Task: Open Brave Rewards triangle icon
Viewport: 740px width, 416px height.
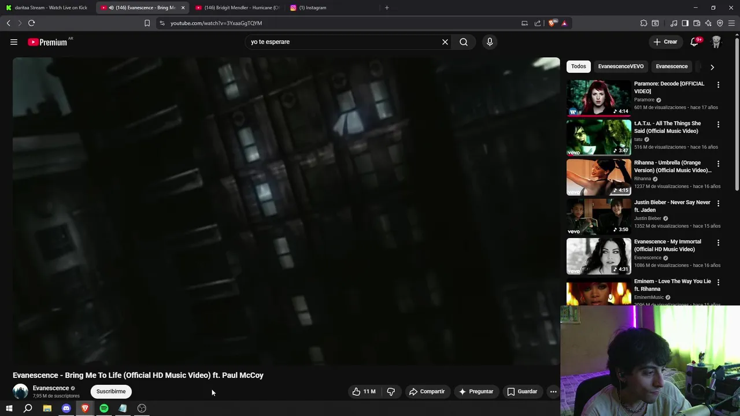Action: (x=564, y=23)
